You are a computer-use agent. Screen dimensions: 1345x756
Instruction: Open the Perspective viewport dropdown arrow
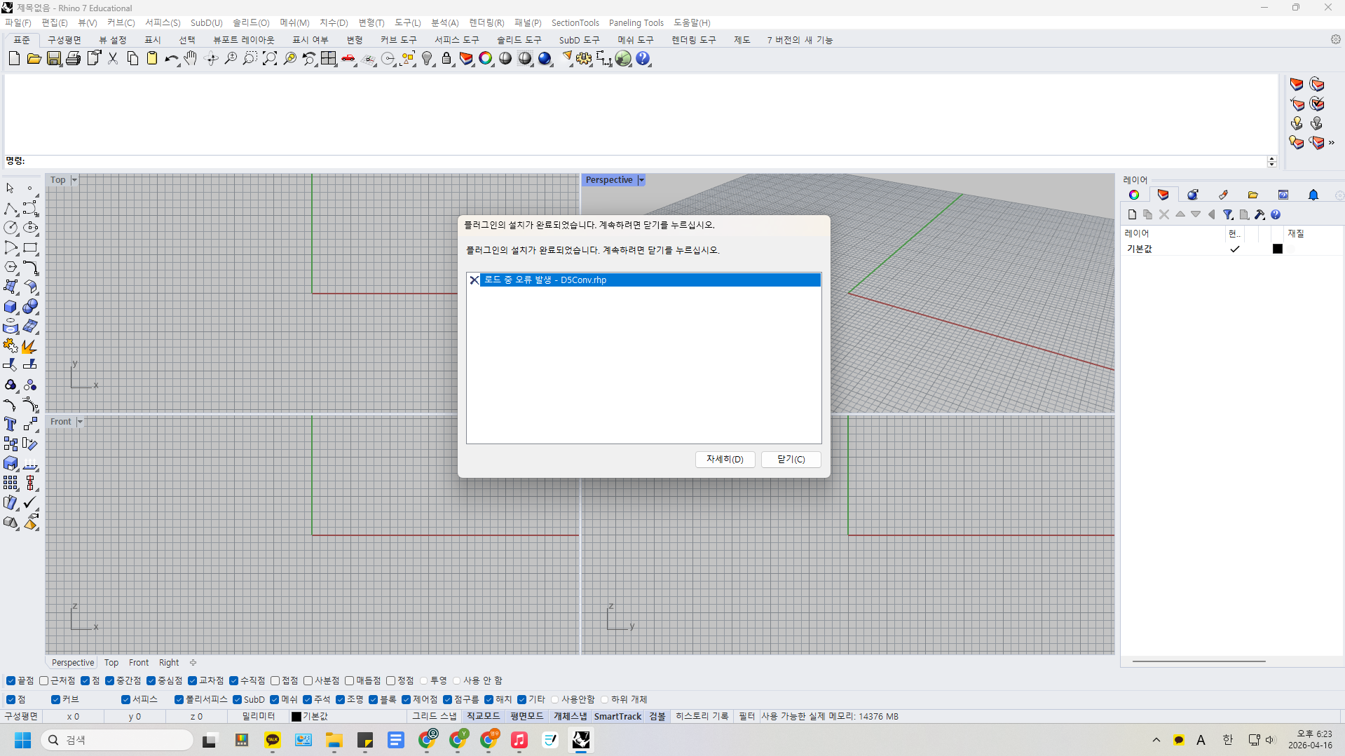(641, 181)
